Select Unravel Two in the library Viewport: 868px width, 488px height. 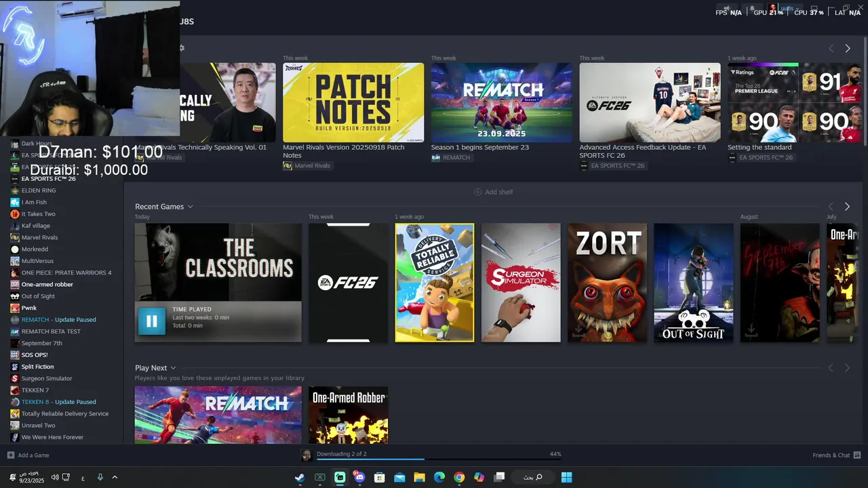[38, 426]
